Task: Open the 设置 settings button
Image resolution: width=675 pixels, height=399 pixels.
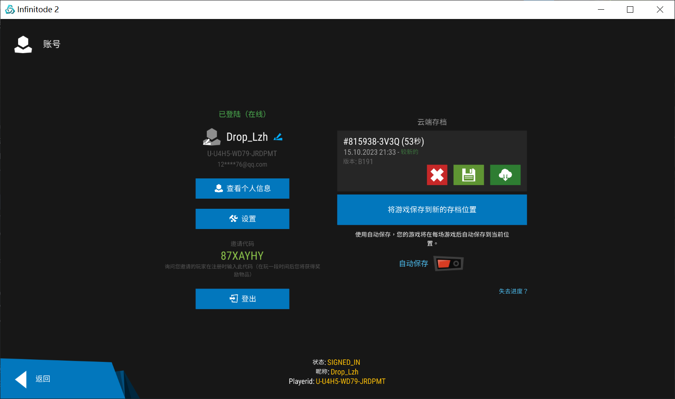Action: (242, 219)
